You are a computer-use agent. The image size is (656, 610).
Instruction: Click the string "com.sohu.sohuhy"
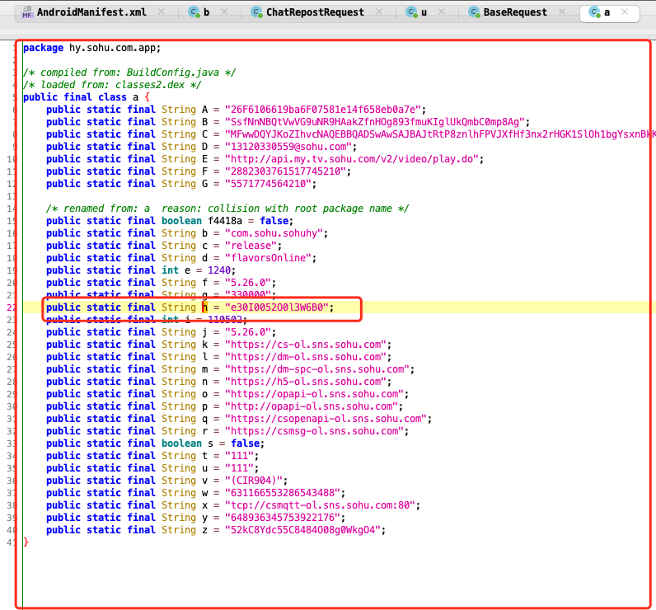(274, 233)
